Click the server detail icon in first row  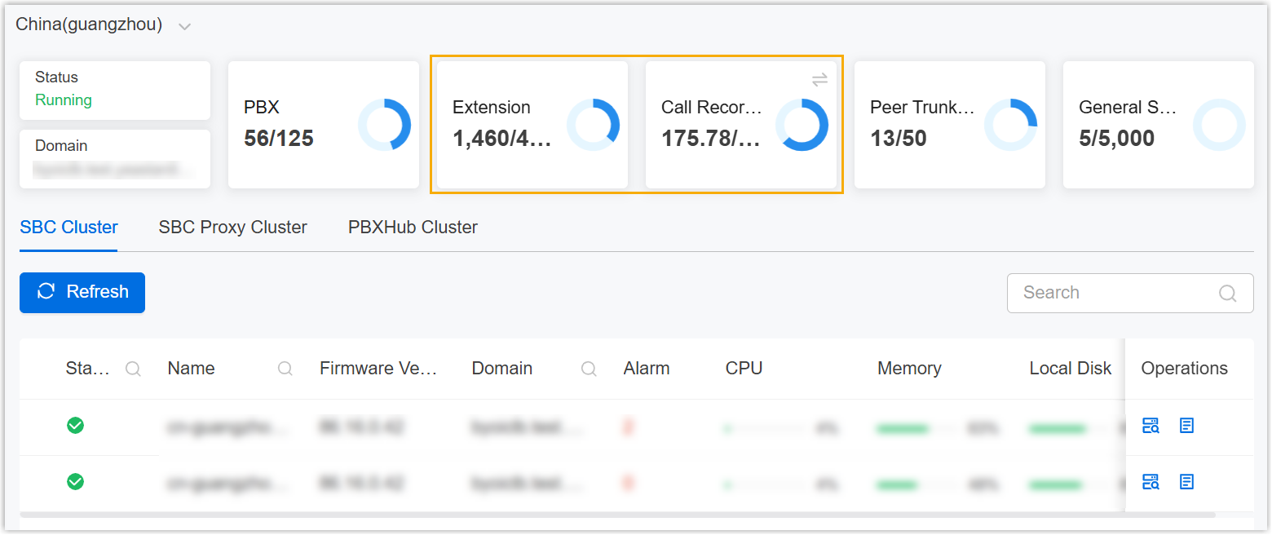pyautogui.click(x=1151, y=426)
